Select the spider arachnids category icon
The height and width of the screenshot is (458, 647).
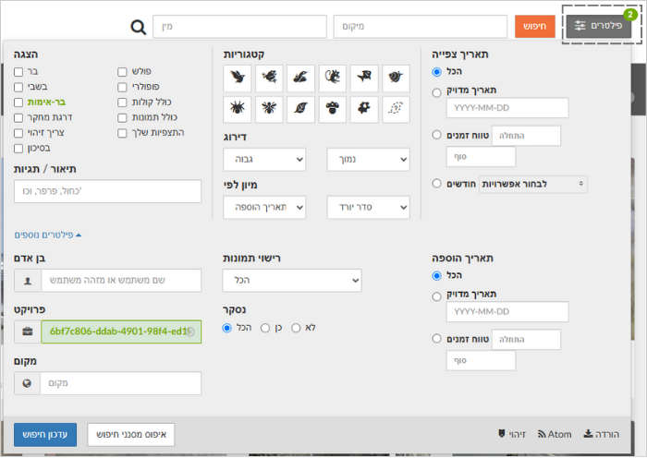(238, 109)
